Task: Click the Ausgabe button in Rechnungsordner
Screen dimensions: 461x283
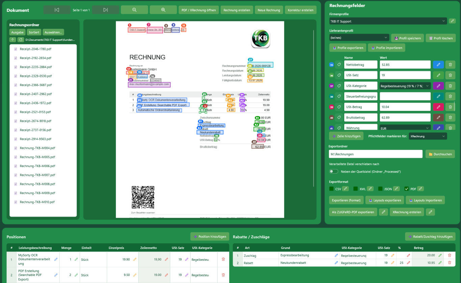Action: tap(17, 32)
